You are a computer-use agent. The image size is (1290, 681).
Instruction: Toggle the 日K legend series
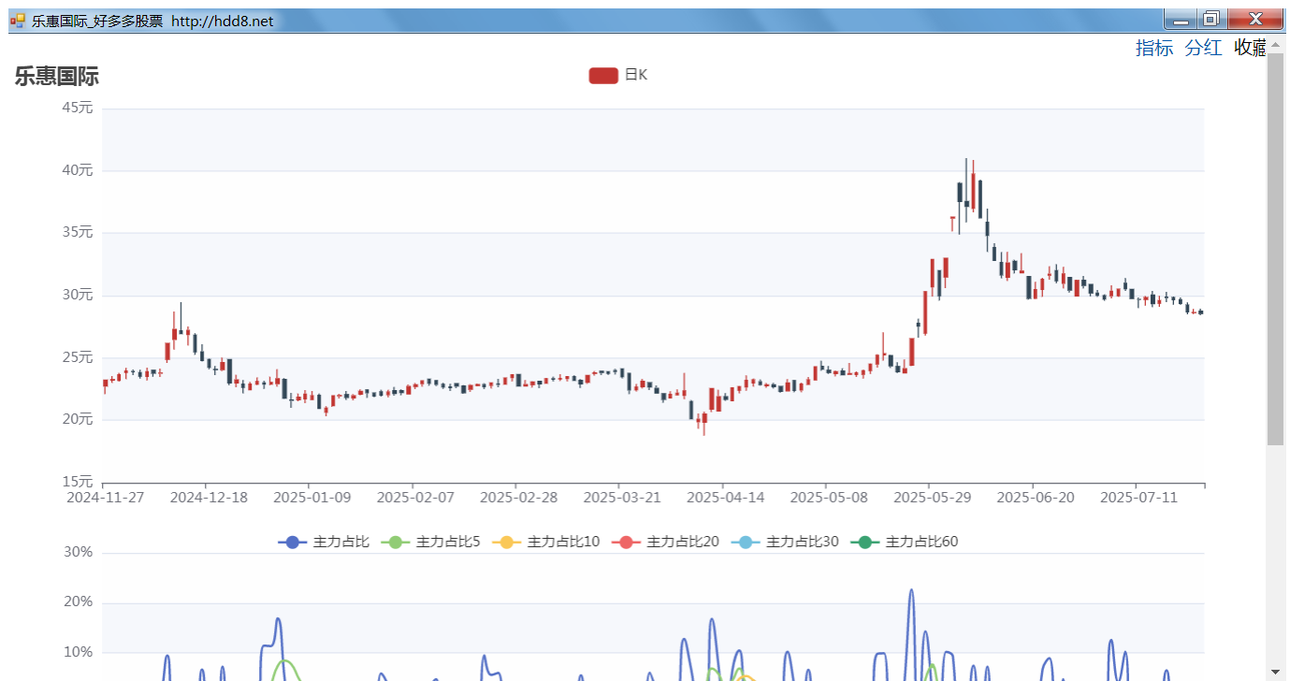618,75
